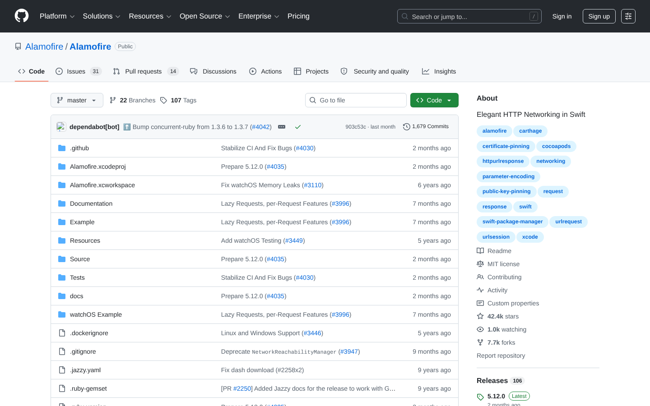Image resolution: width=650 pixels, height=406 pixels.
Task: Click the Sign in link
Action: 562,16
